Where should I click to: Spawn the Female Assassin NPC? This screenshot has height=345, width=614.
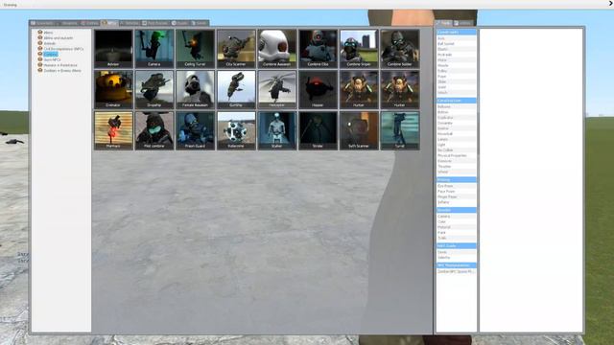pyautogui.click(x=195, y=89)
